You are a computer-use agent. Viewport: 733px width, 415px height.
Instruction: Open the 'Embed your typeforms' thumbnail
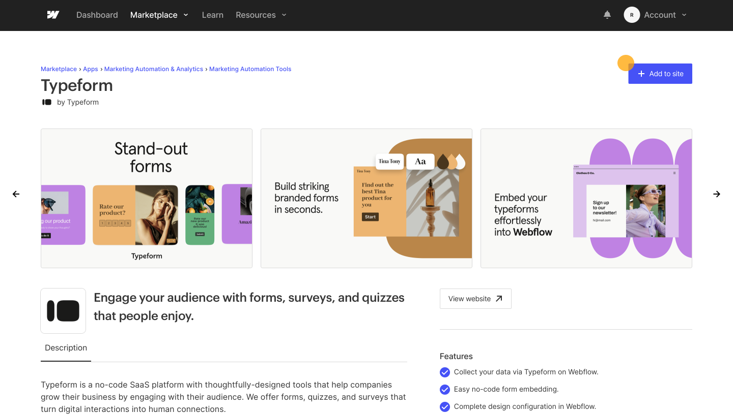(x=586, y=198)
